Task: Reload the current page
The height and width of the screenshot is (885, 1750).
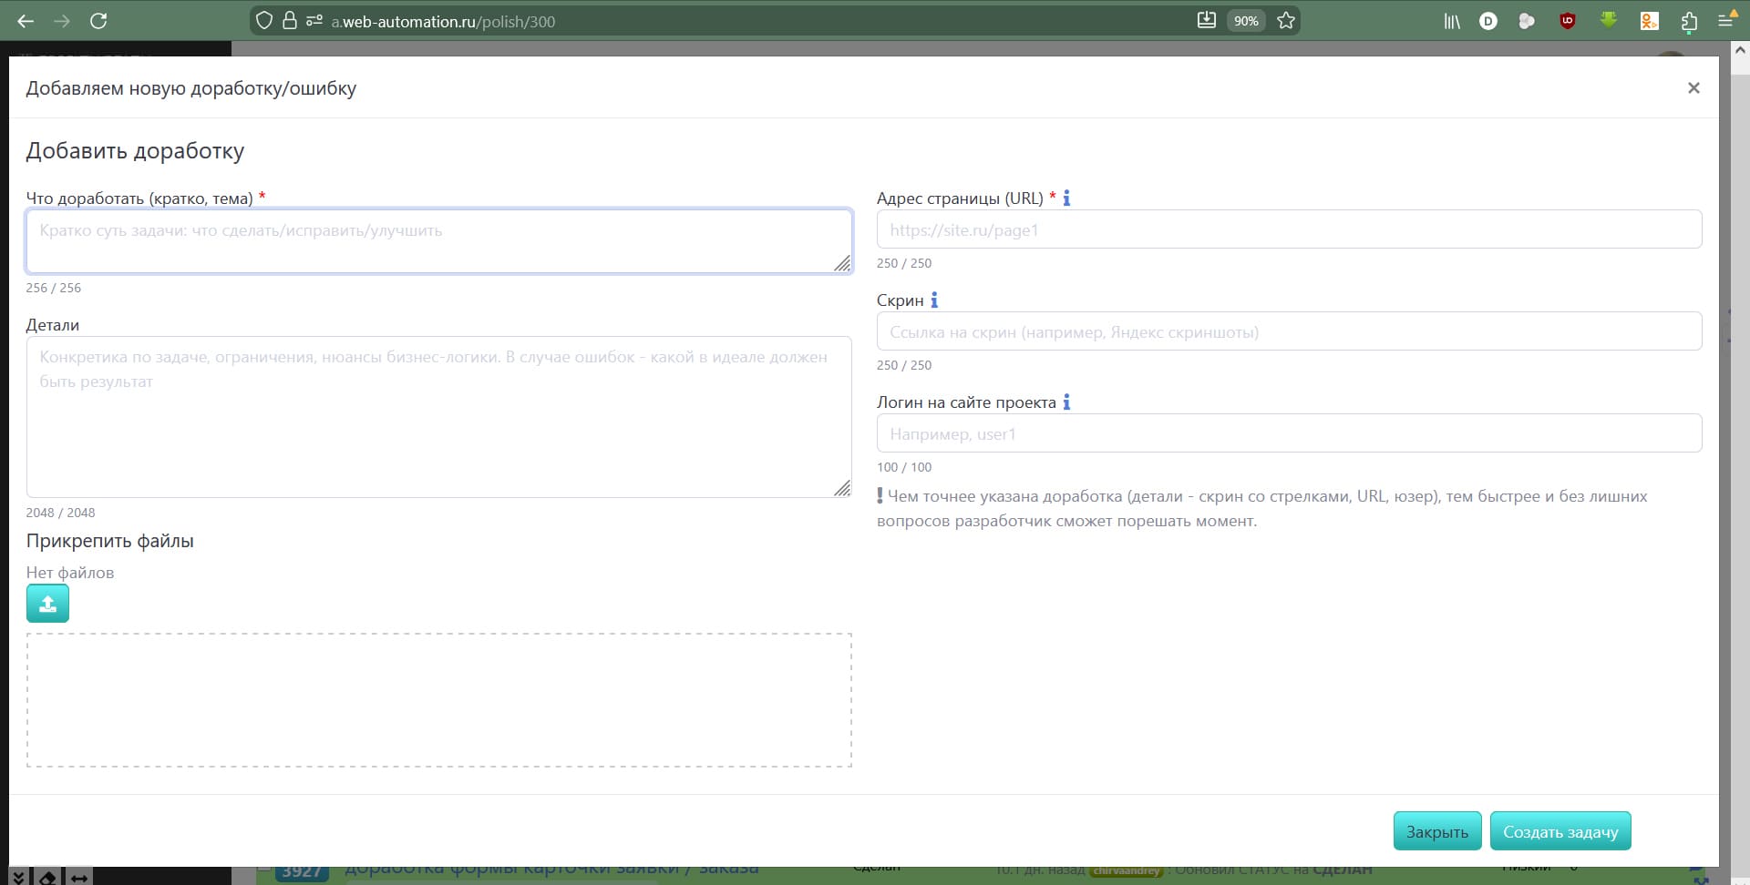Action: (x=98, y=21)
